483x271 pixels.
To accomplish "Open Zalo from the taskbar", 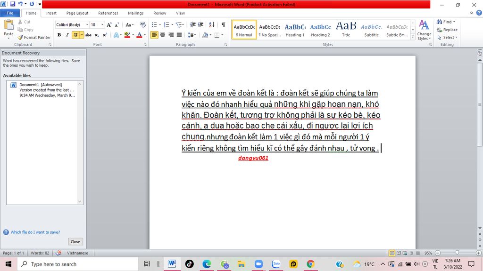I will [x=276, y=264].
